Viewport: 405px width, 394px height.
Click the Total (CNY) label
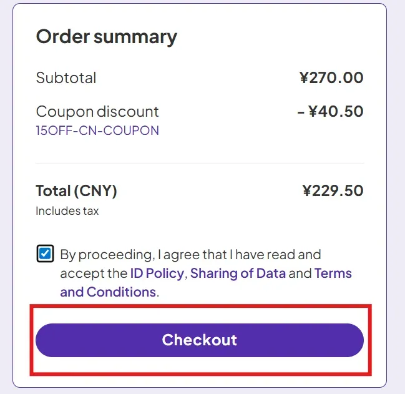pos(76,190)
